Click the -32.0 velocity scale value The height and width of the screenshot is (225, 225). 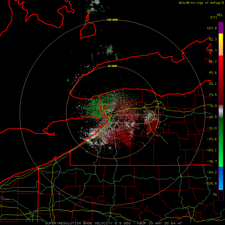click(212, 128)
